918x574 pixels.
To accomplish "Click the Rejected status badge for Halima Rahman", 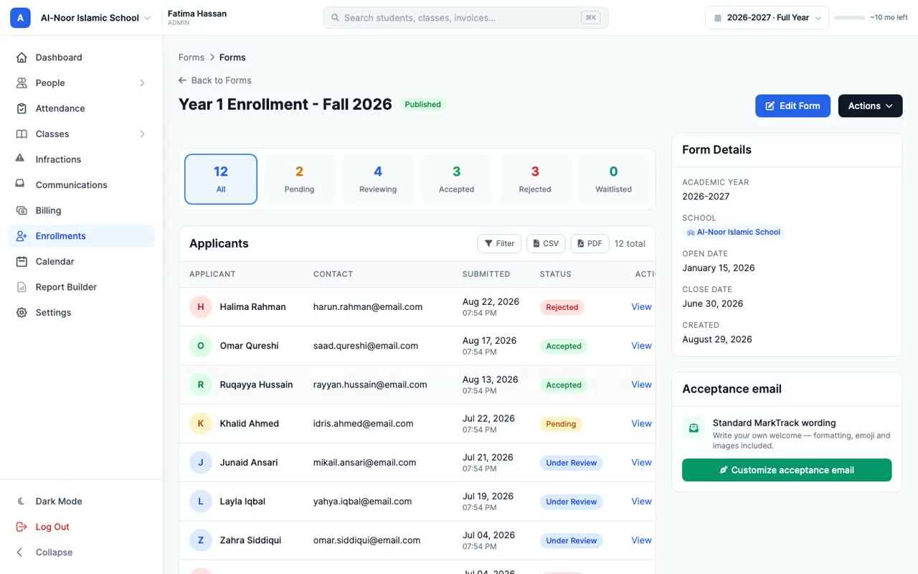I will [x=562, y=307].
